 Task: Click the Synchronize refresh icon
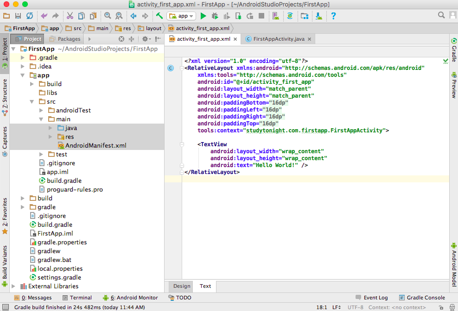coord(30,16)
